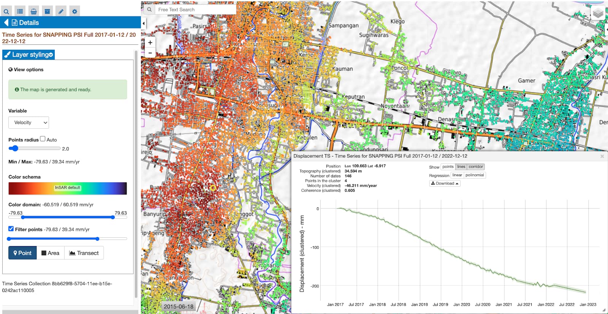Open settings with the gear icon

pos(74,11)
